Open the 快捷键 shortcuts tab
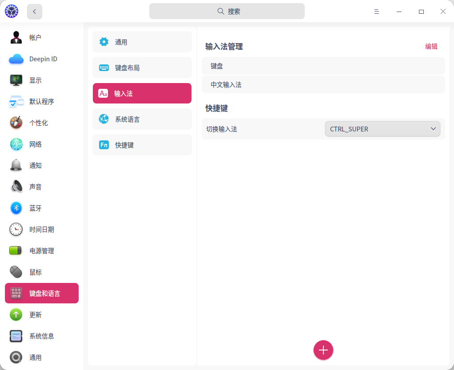The width and height of the screenshot is (454, 370). [x=142, y=145]
